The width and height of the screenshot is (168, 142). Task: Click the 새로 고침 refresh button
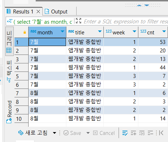pyautogui.click(x=33, y=133)
